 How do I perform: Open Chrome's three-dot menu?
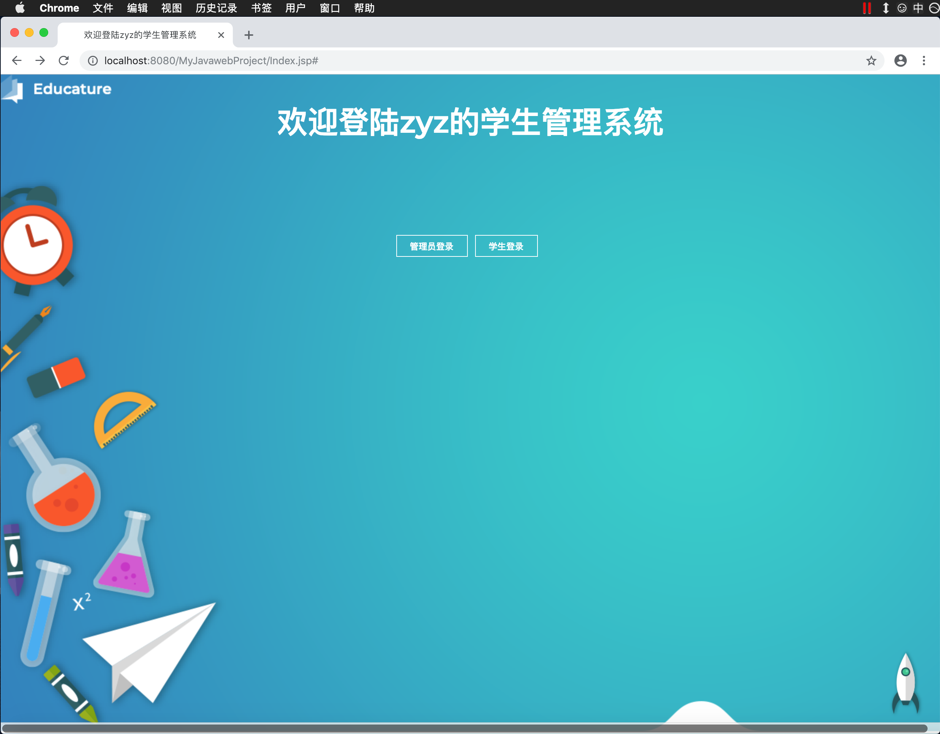pos(924,61)
